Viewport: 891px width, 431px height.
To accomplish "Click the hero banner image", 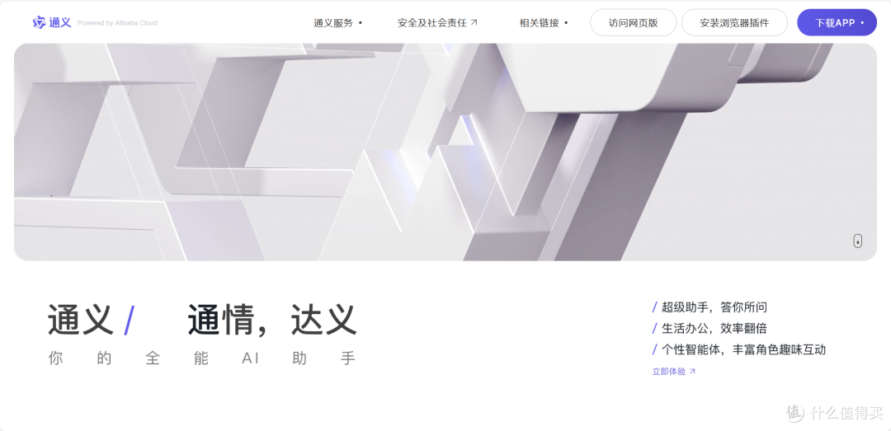I will [x=445, y=152].
